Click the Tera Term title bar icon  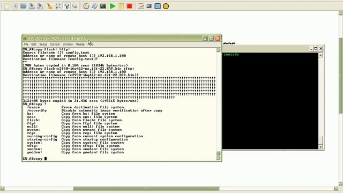25,38
